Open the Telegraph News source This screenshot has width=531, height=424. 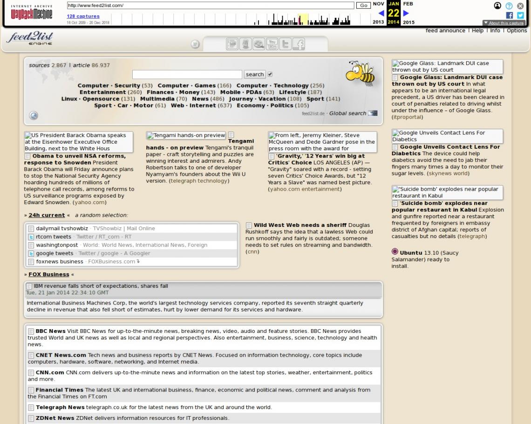pyautogui.click(x=60, y=407)
